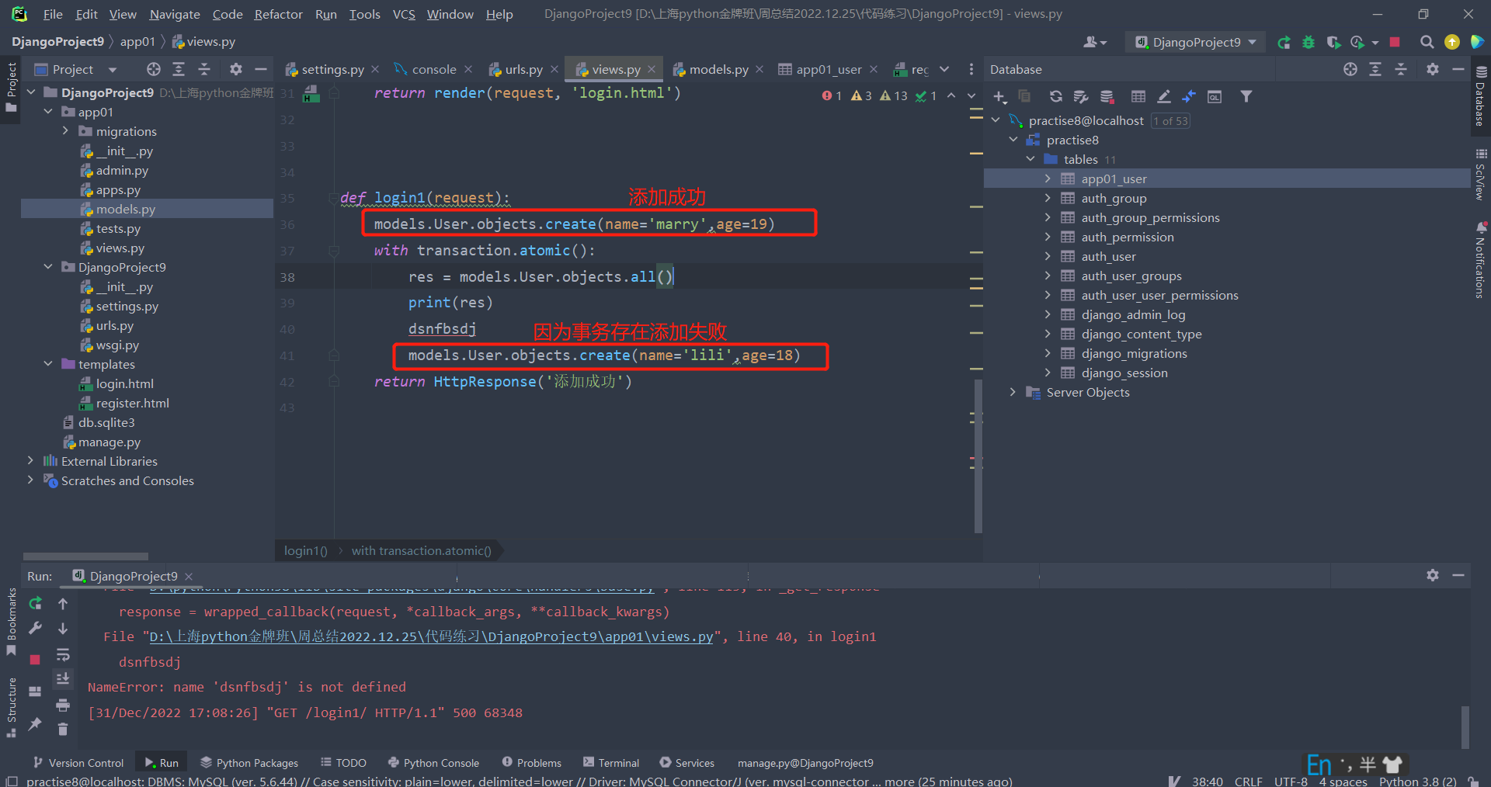
Task: Open Terminal tool window
Action: click(x=610, y=763)
